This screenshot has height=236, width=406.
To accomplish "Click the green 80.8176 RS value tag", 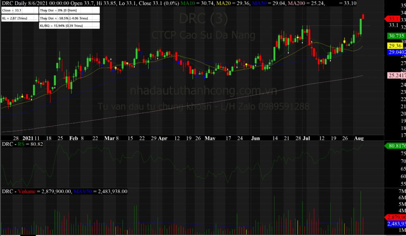I will [396, 146].
